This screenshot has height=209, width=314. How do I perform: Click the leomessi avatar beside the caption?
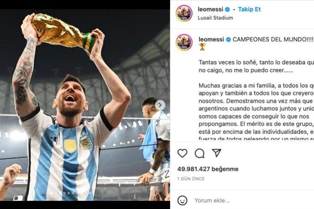tap(184, 42)
